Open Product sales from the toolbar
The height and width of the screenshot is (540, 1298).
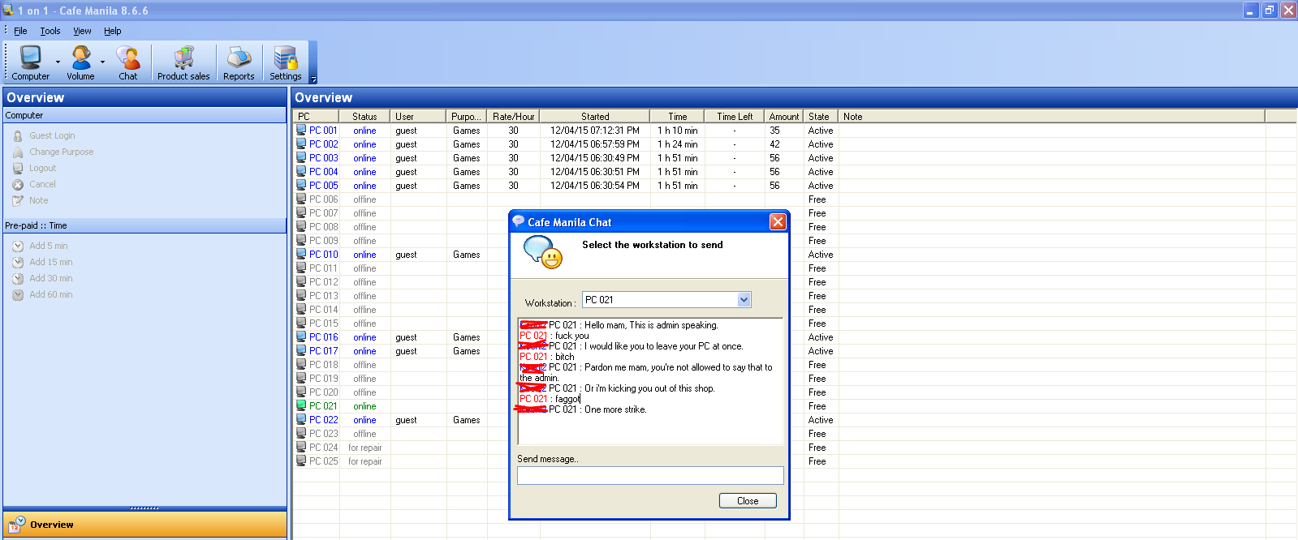tap(183, 63)
